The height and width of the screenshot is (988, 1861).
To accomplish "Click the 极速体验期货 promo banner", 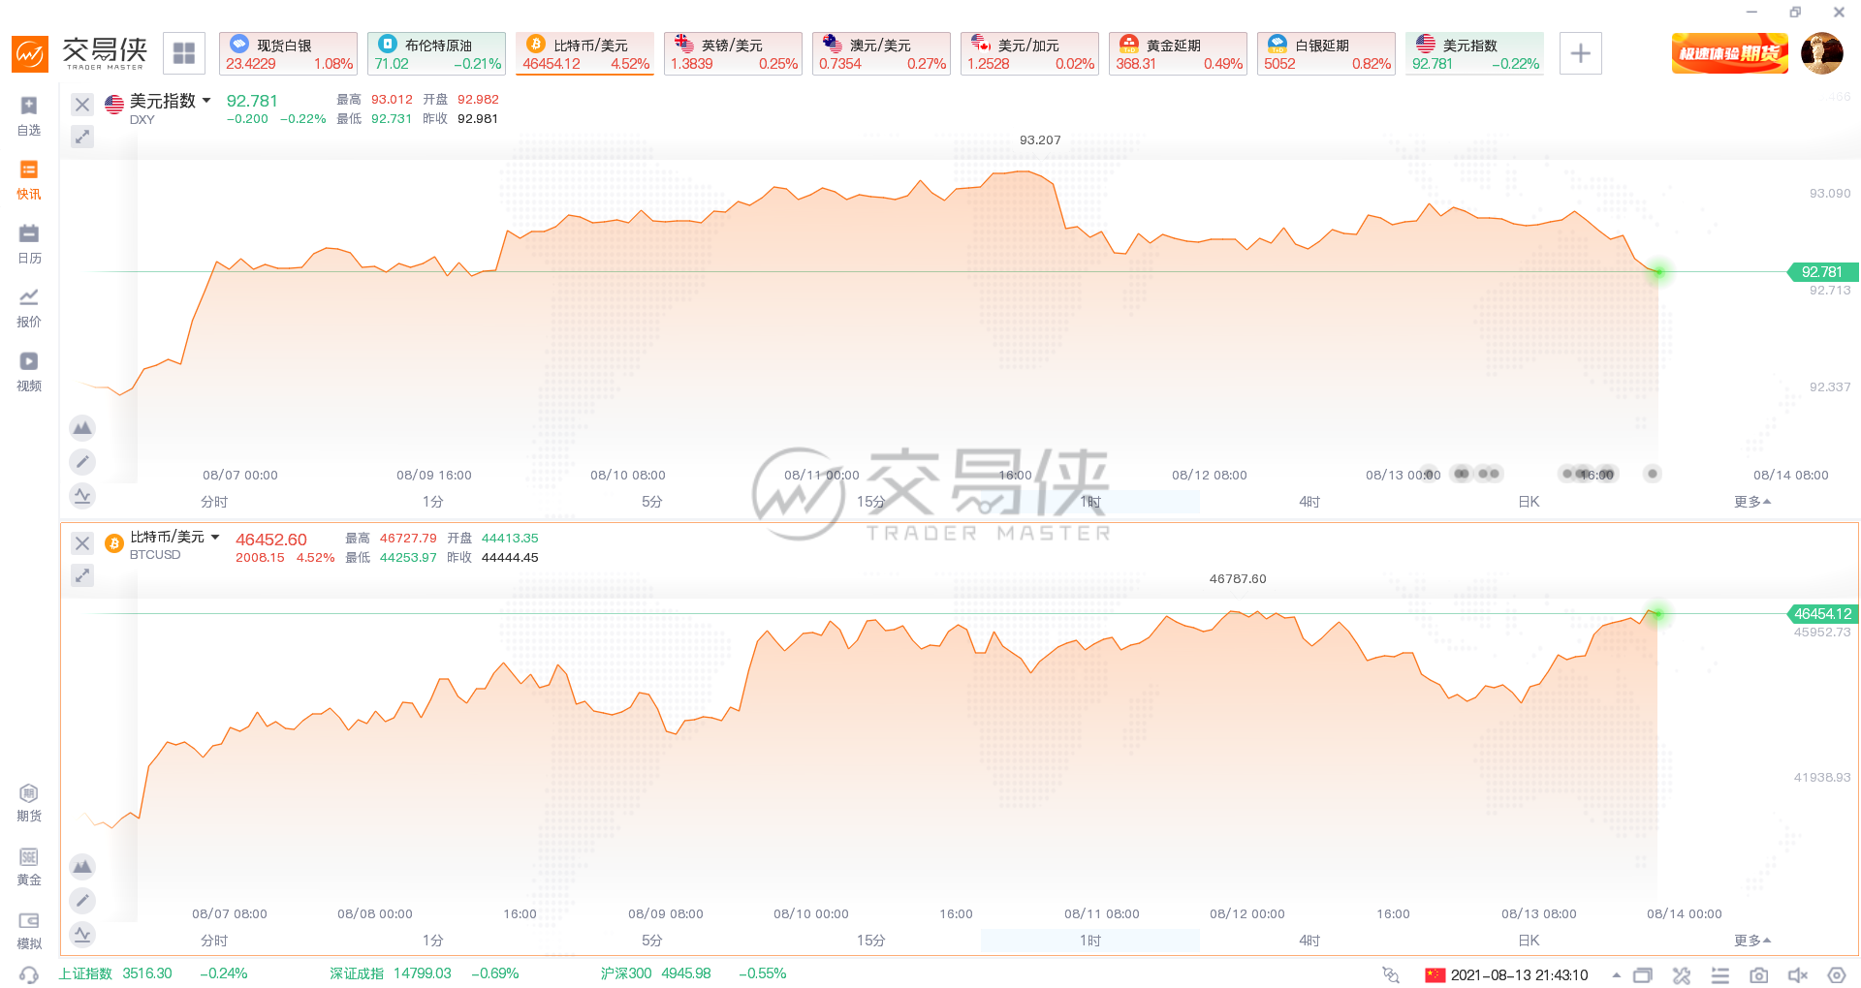I will coord(1729,53).
